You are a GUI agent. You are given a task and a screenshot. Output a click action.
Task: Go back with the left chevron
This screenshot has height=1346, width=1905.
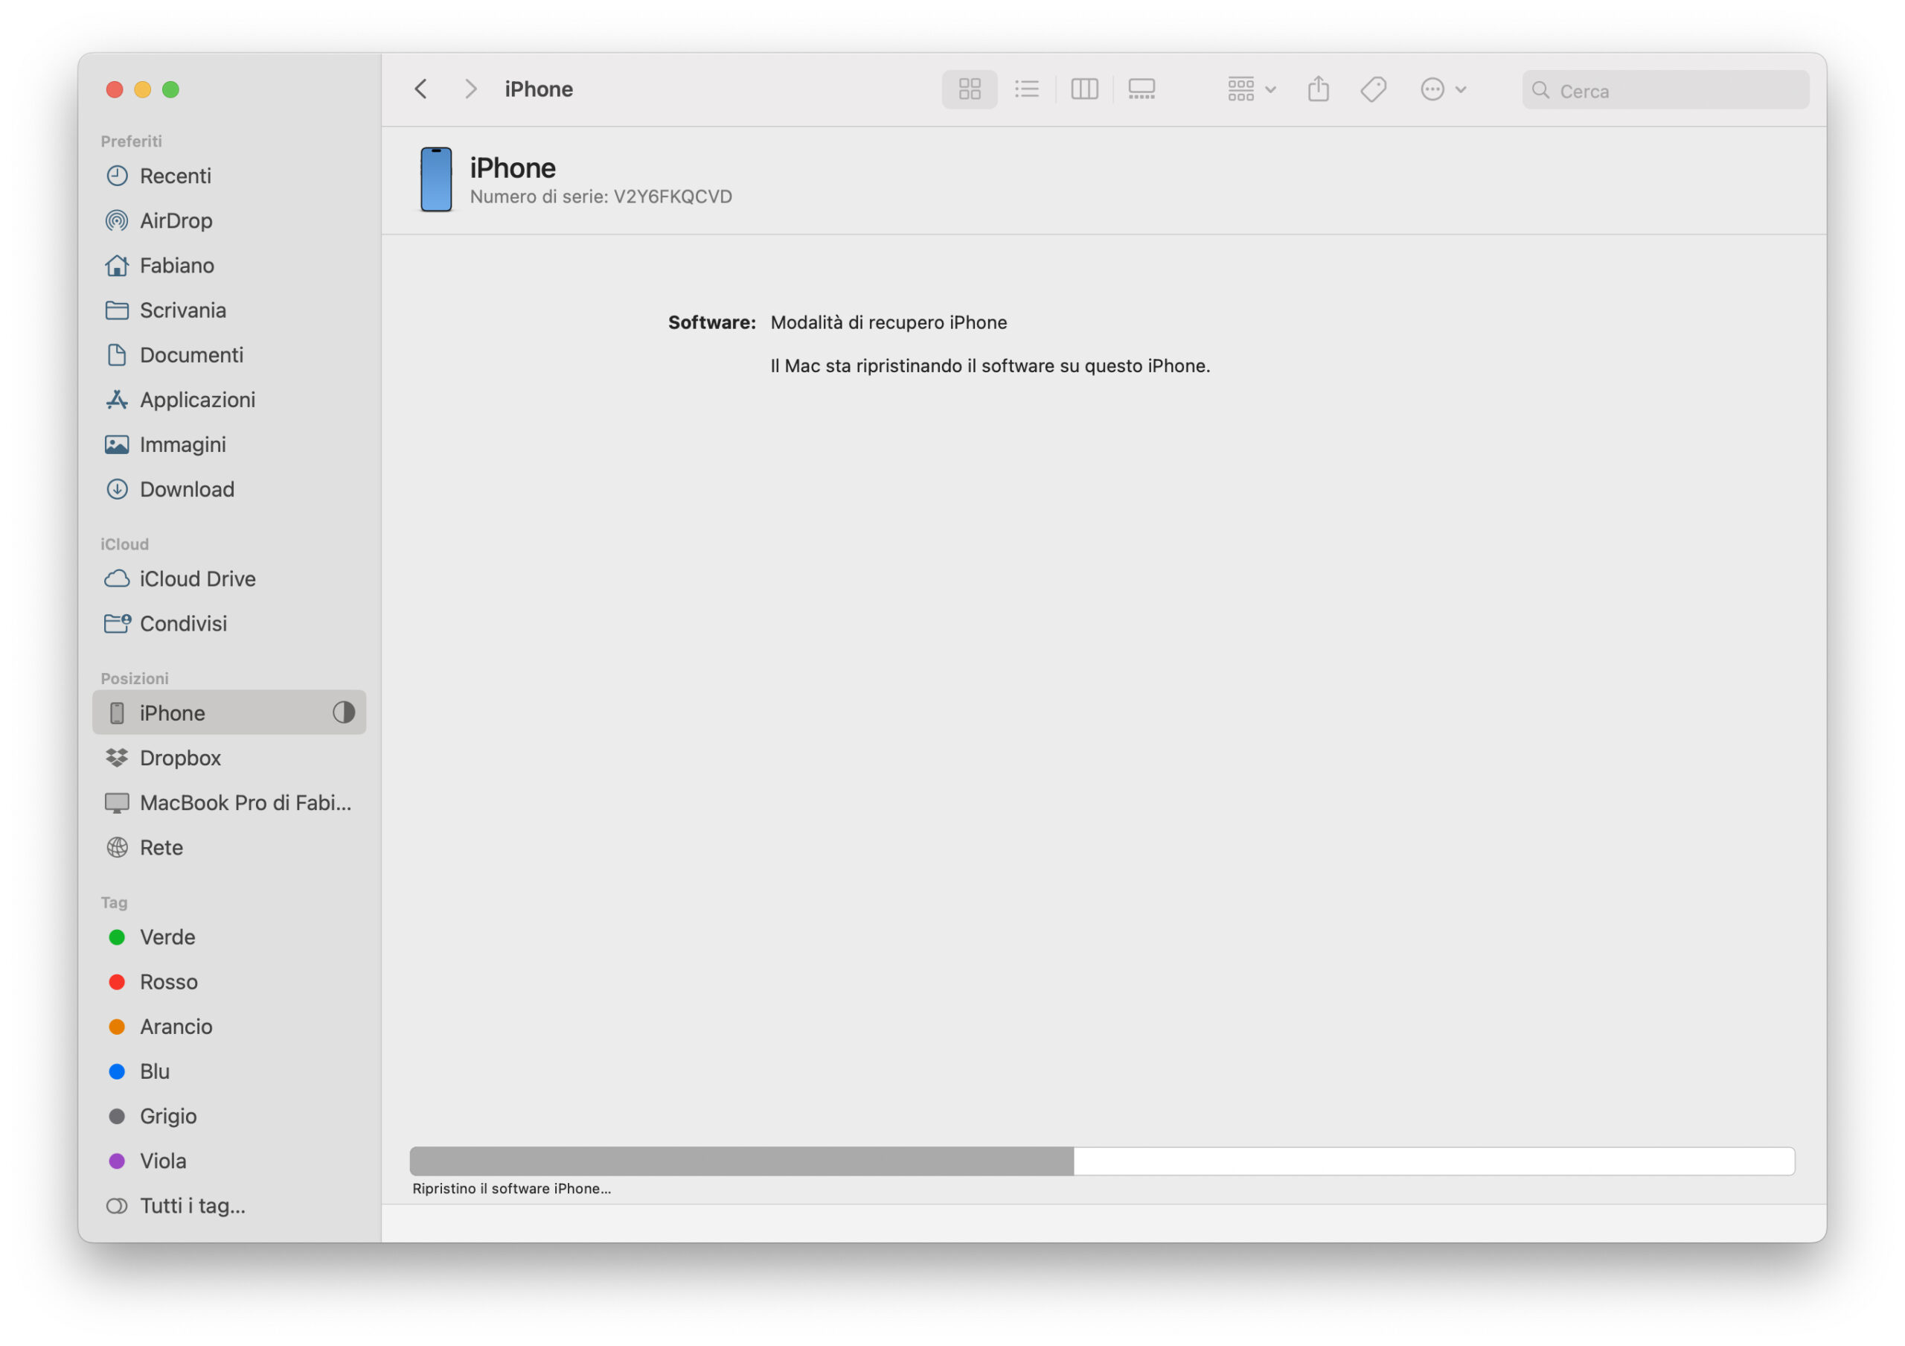point(420,89)
